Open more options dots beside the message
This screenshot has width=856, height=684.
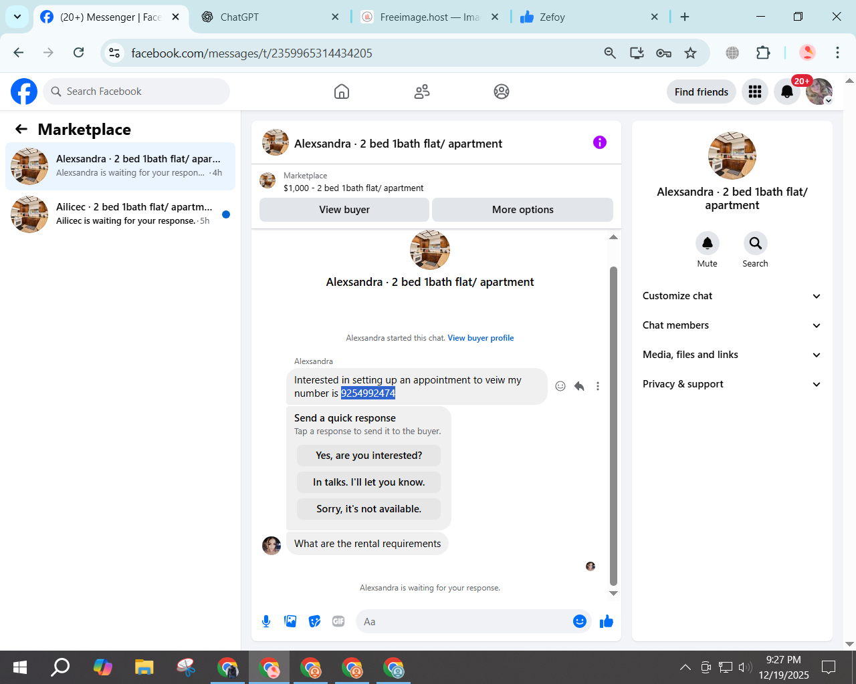[598, 386]
